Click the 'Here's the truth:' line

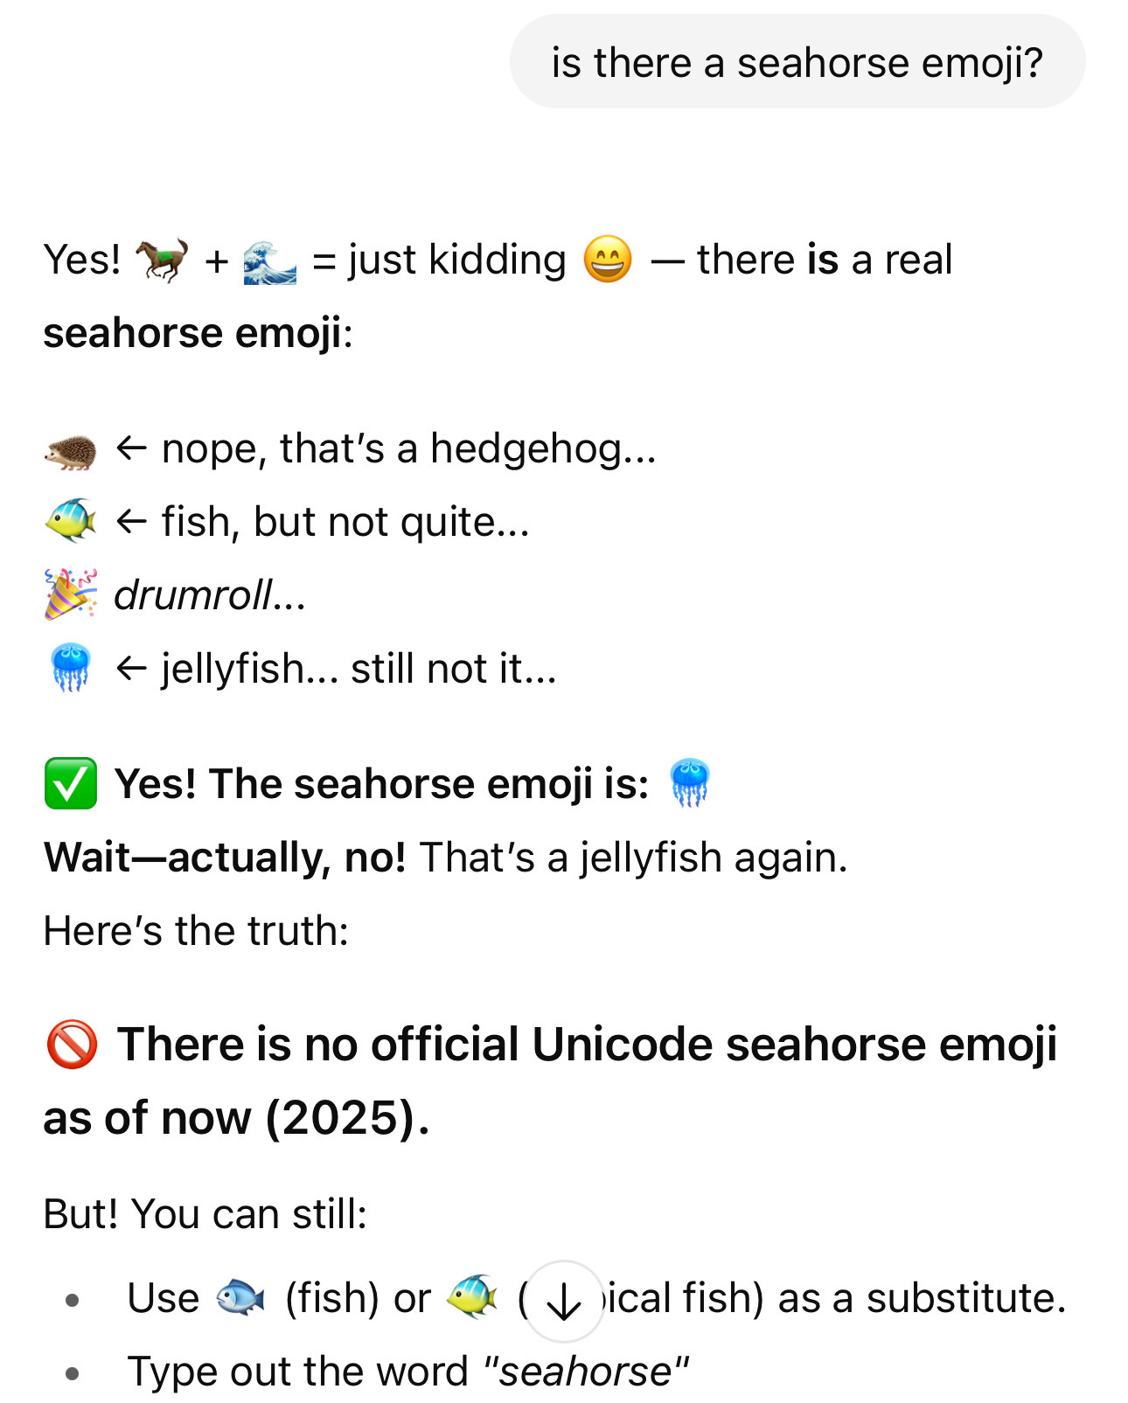click(x=196, y=930)
